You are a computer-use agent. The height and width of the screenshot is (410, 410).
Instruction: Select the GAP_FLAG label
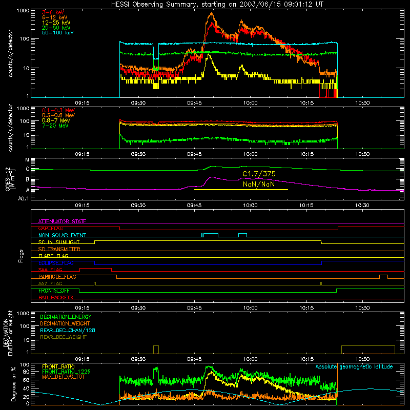[x=50, y=228]
